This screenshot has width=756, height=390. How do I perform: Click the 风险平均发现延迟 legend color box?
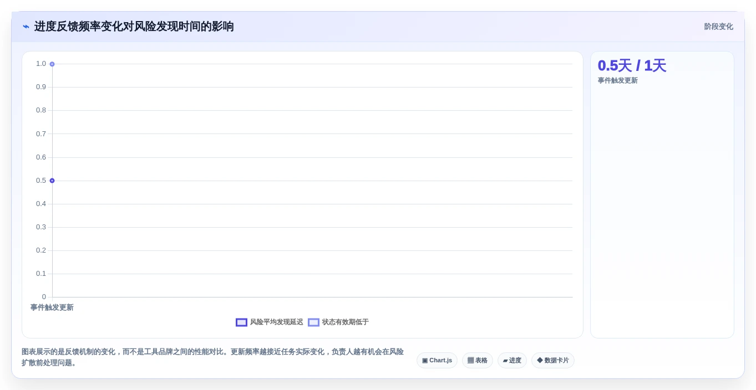tap(241, 322)
